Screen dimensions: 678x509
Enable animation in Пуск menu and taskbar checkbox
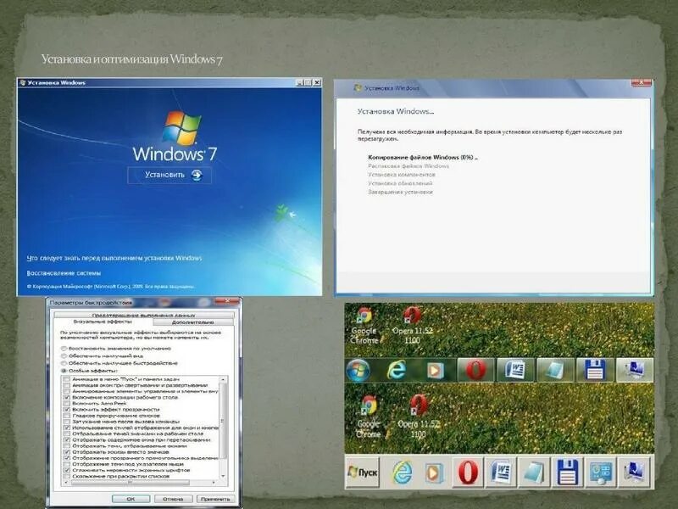(x=67, y=379)
